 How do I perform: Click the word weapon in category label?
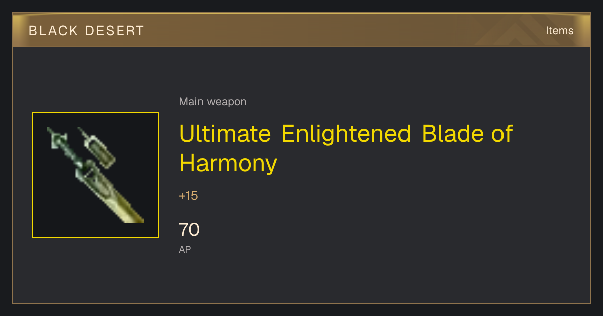tap(227, 102)
